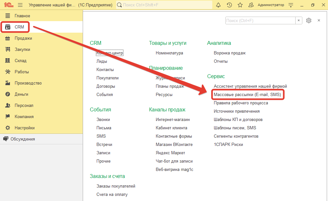Open Яндекс Маркет link
Image resolution: width=328 pixels, height=201 pixels.
[170, 153]
